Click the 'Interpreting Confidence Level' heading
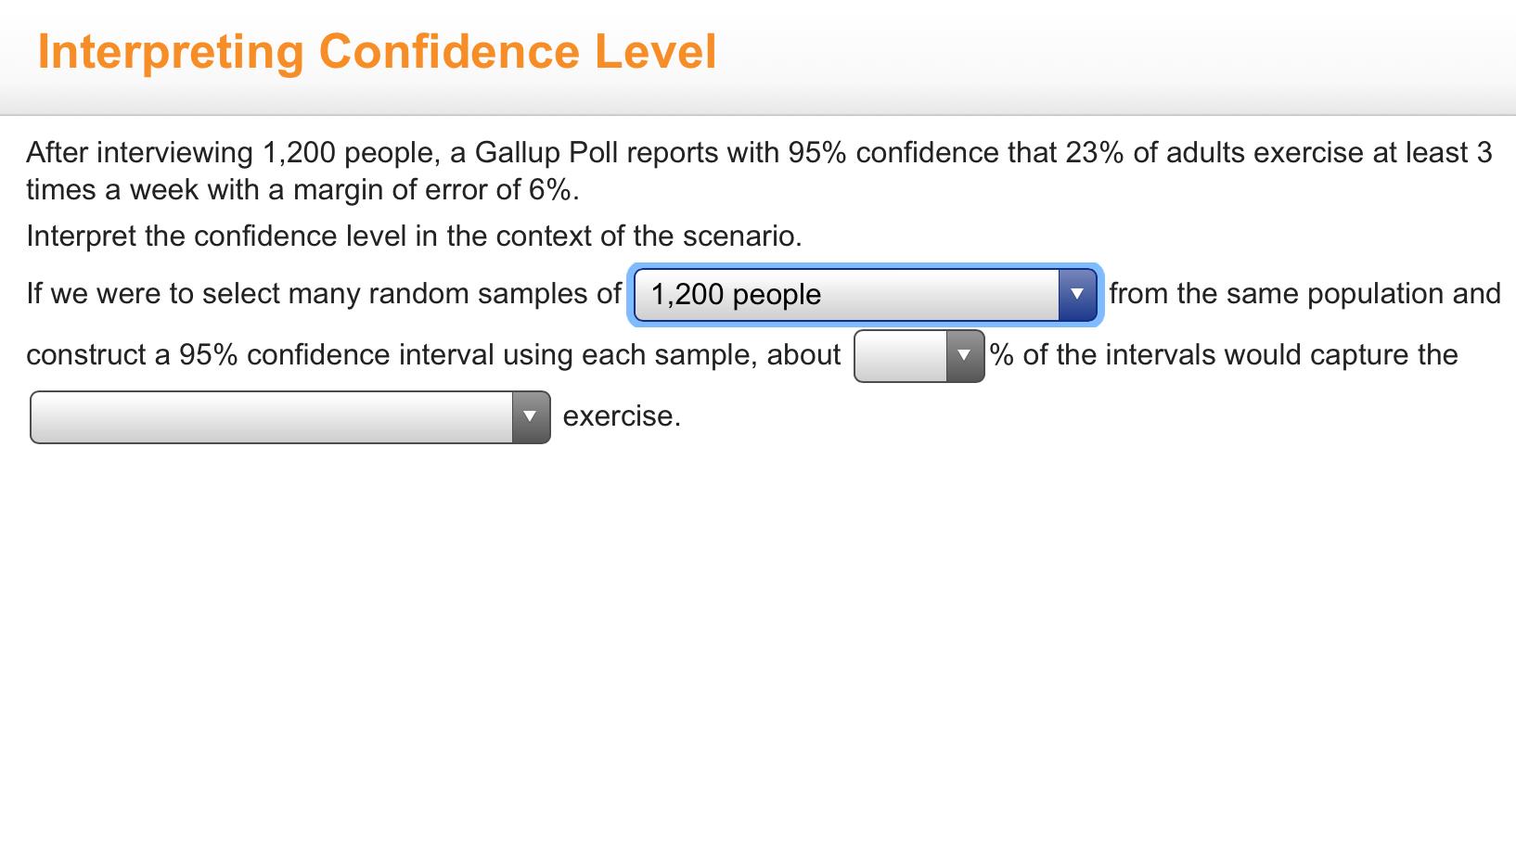Viewport: 1516px width, 843px height. 377,51
